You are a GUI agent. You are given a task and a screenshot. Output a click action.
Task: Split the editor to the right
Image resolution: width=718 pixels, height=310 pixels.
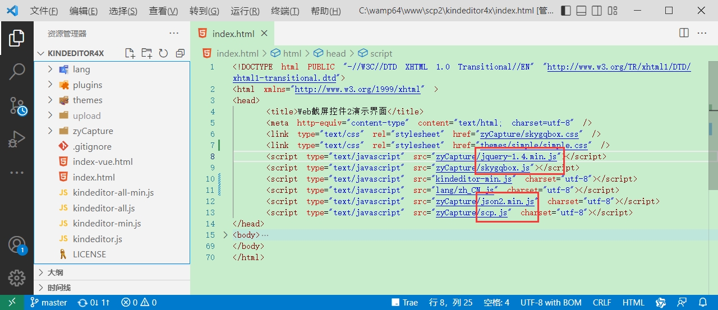tap(684, 33)
